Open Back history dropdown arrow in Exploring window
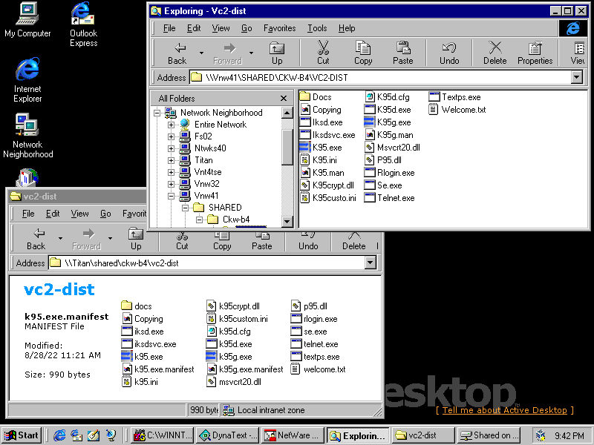Screen dimensions: 594x445 (201, 53)
